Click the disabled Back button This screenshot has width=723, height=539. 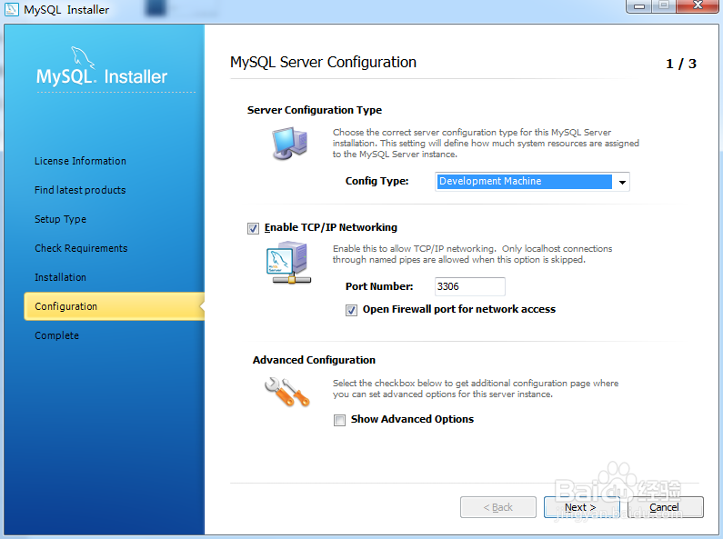[498, 507]
